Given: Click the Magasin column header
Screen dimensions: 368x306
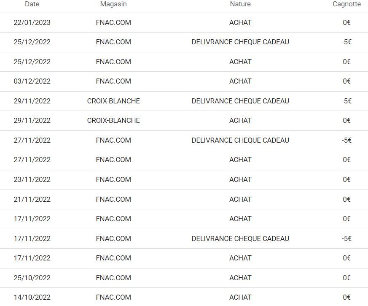Looking at the screenshot, I should pyautogui.click(x=113, y=4).
